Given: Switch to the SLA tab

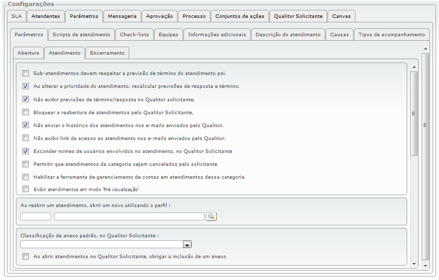Looking at the screenshot, I should pos(16,16).
